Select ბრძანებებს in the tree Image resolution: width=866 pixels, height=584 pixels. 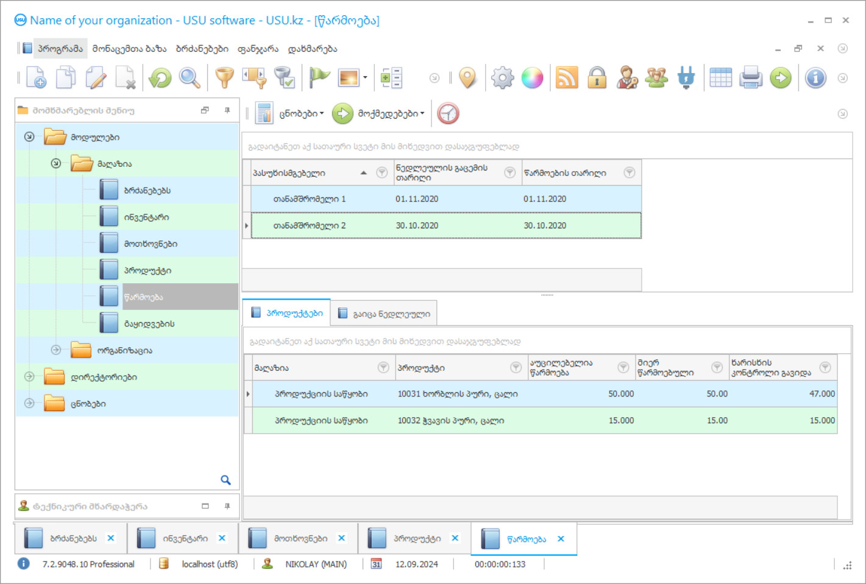click(x=147, y=191)
